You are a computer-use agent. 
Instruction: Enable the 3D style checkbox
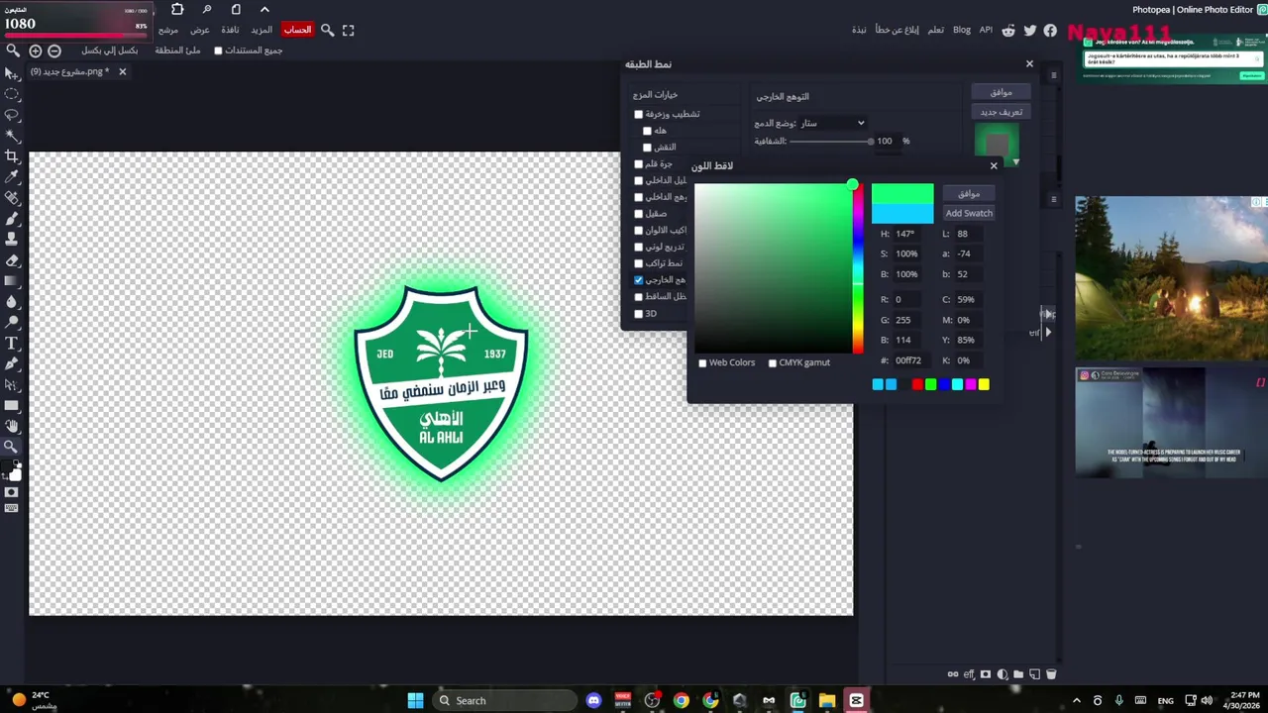[639, 314]
